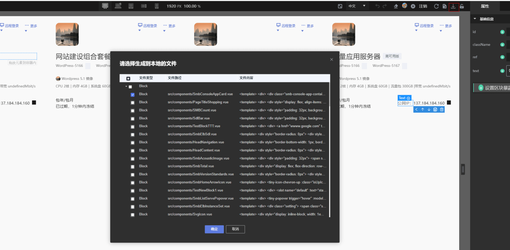510x250 pixels.
Task: Click the eraser clear-canvas icon
Action: pyautogui.click(x=396, y=6)
